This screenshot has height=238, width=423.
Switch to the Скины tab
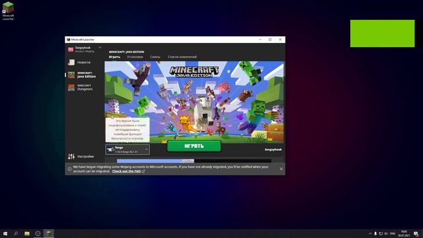(x=155, y=57)
